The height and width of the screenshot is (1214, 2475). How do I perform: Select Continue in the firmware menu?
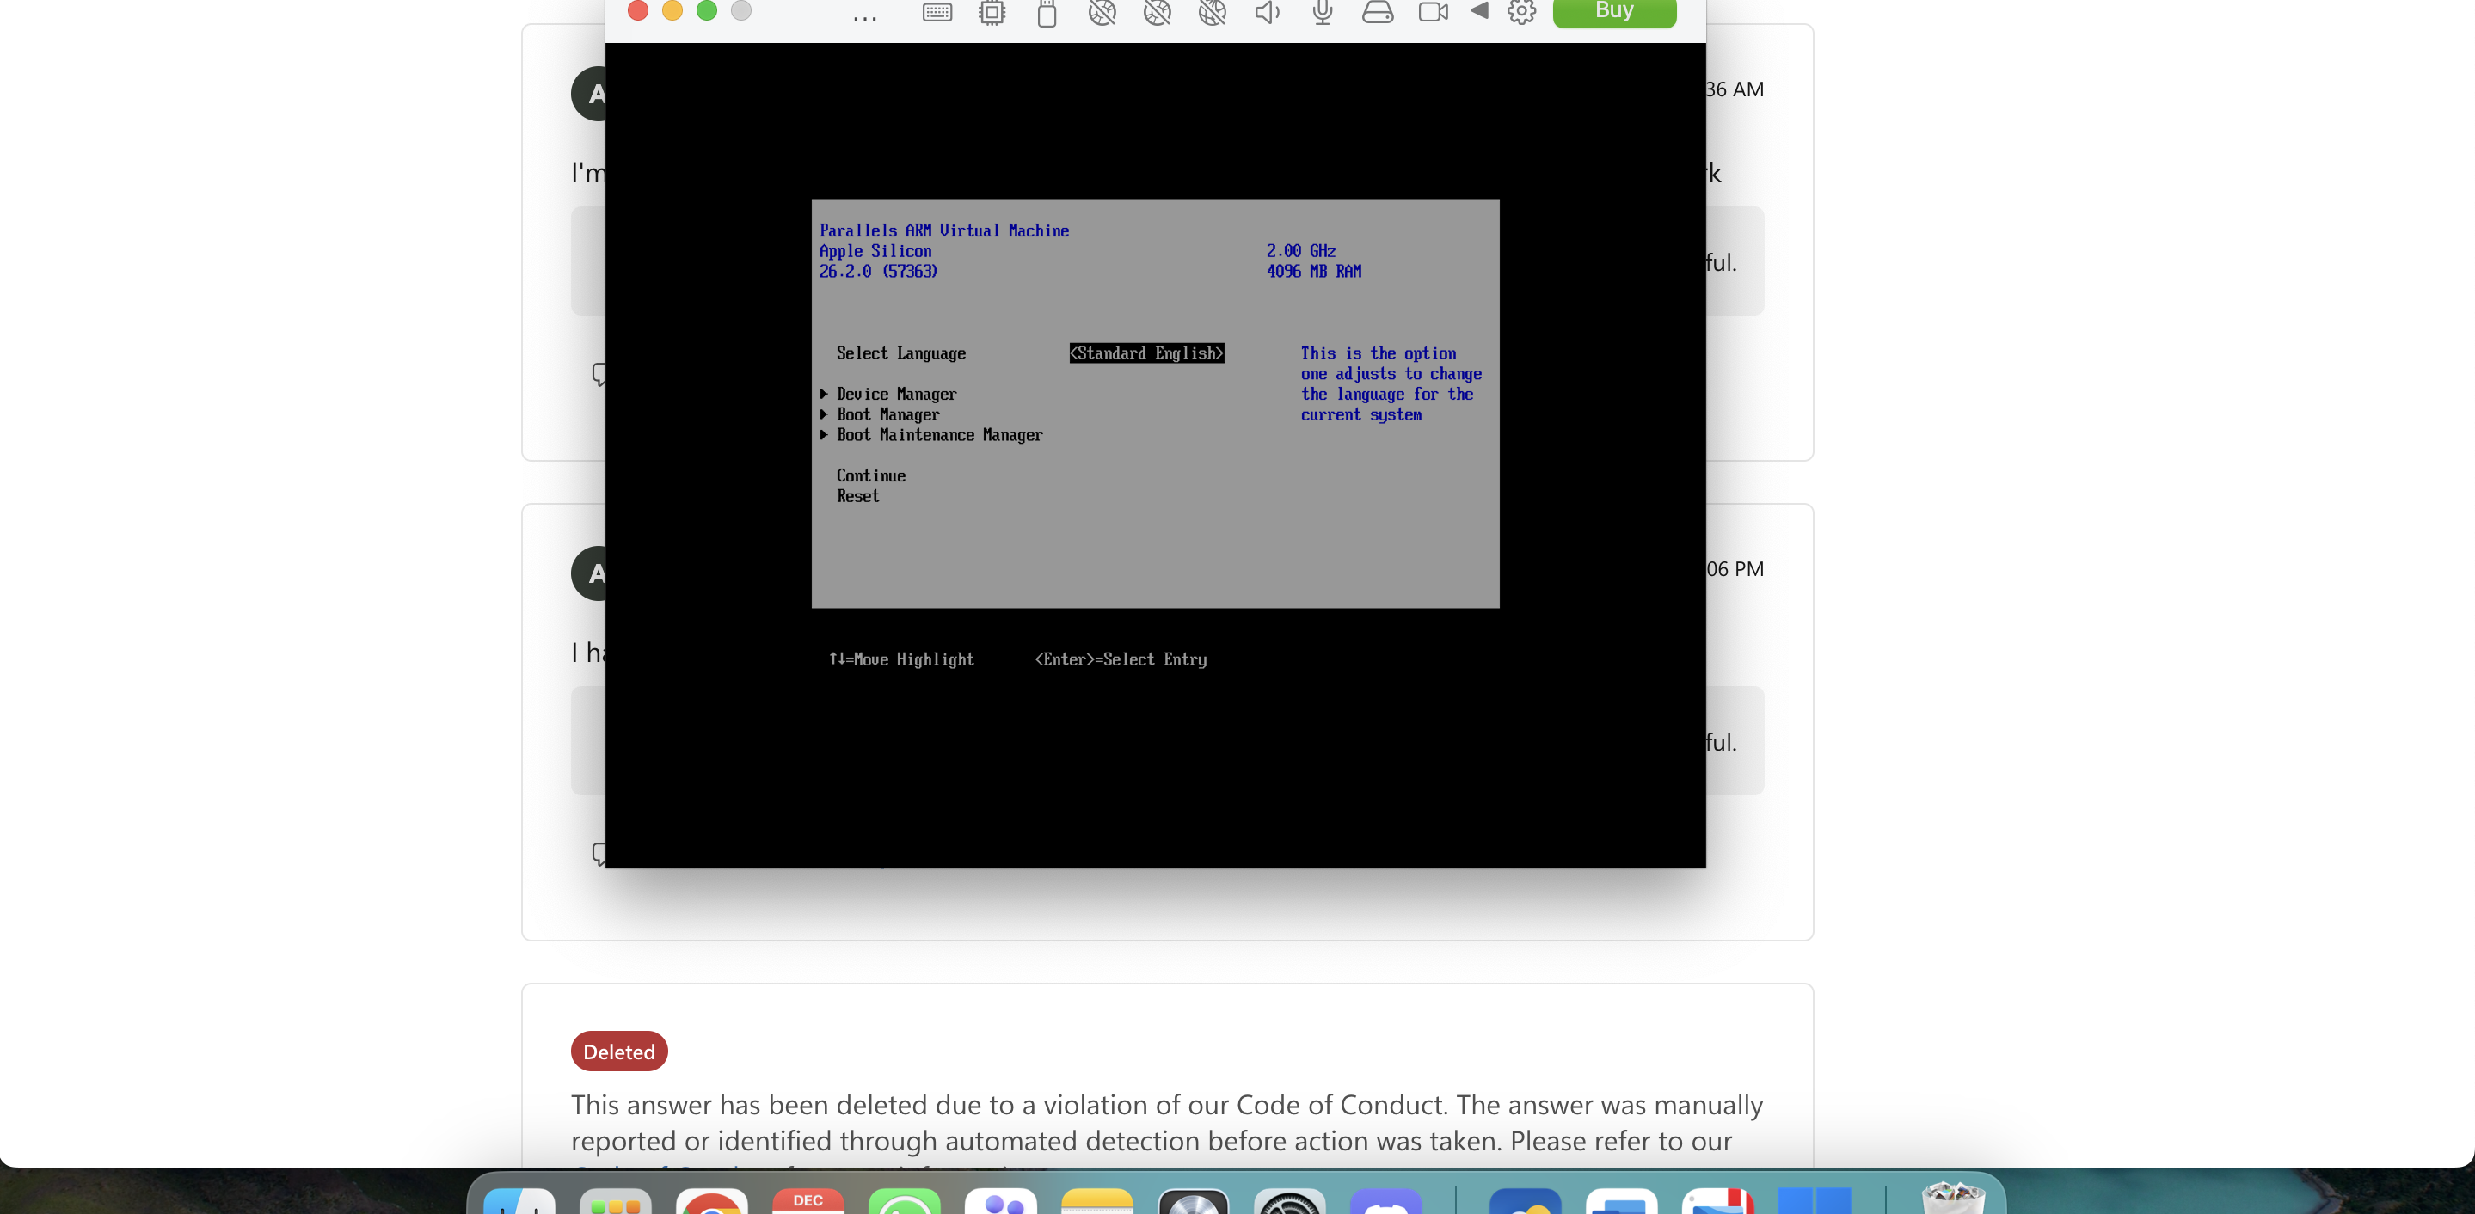point(870,475)
